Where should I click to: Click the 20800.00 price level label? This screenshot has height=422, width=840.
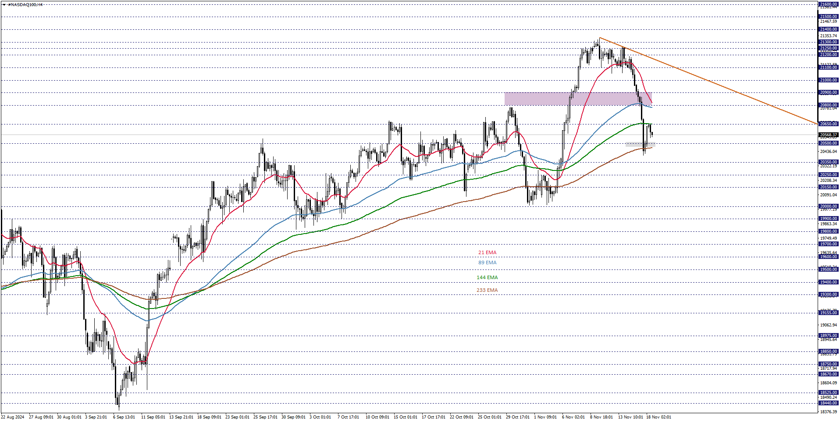(829, 105)
